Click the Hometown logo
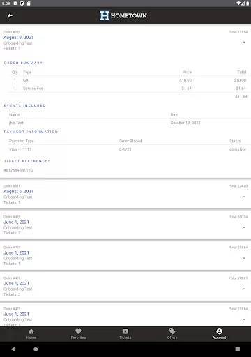This screenshot has height=357, width=251. (123, 15)
